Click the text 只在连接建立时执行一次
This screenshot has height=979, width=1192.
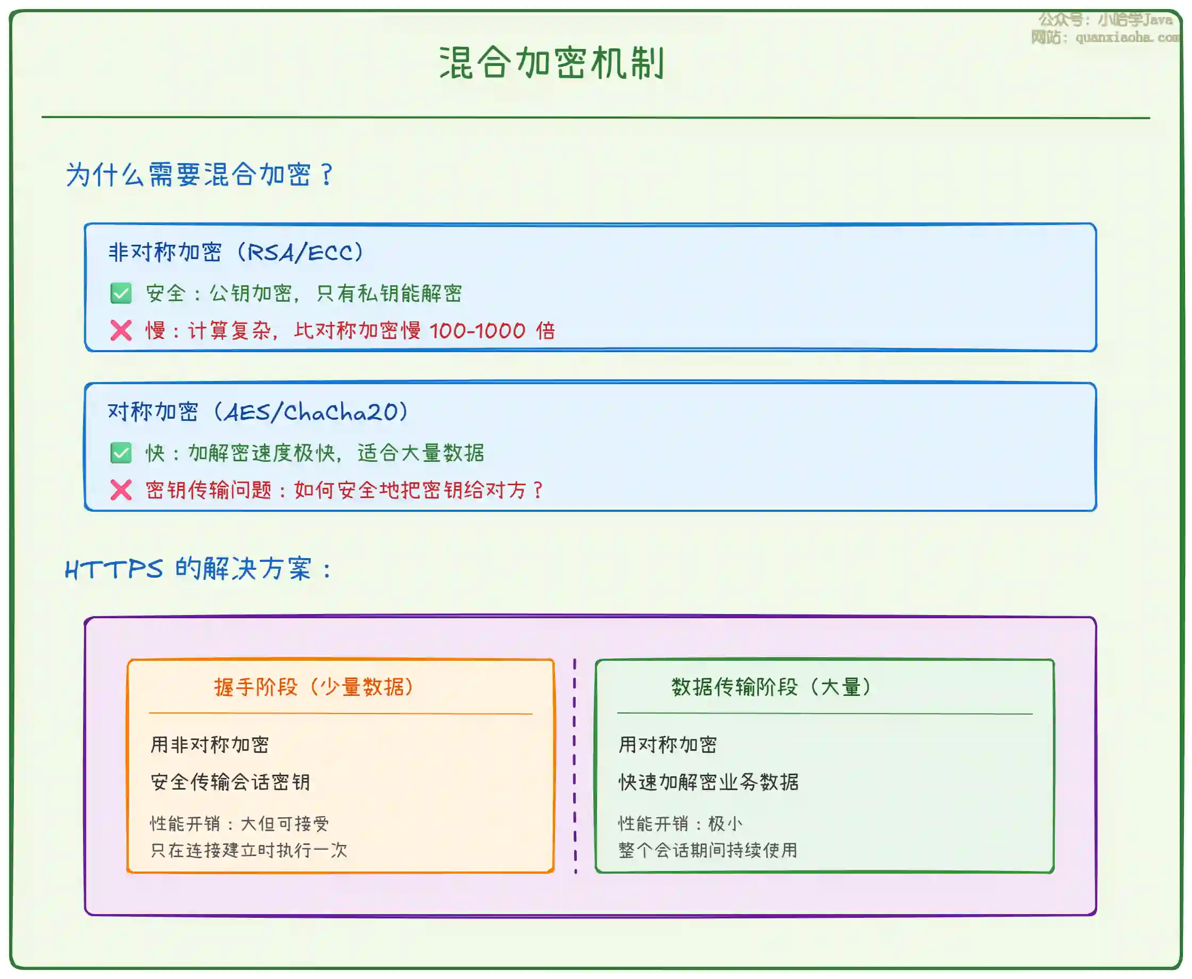point(249,850)
